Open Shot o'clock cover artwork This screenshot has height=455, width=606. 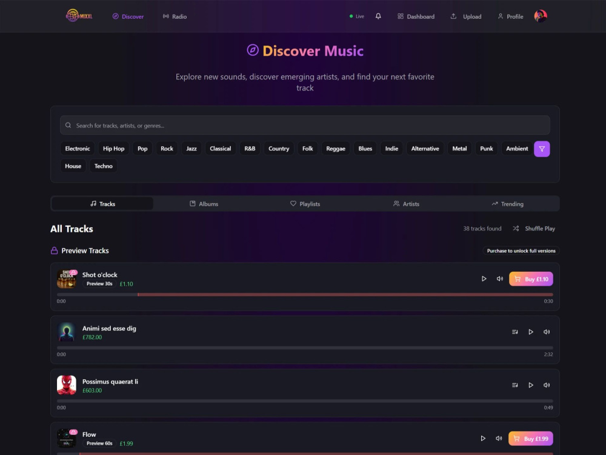(x=67, y=279)
